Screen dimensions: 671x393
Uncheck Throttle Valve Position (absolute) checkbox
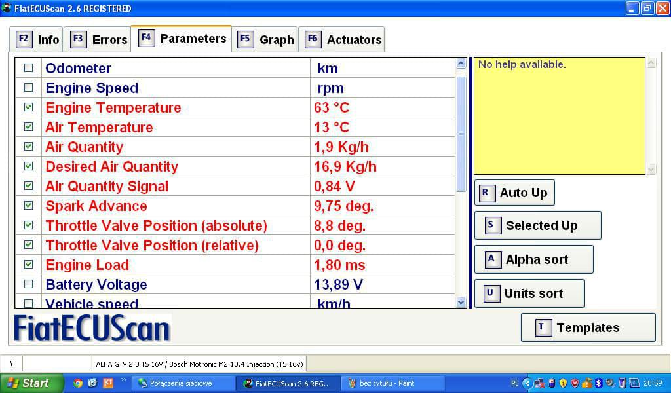(29, 225)
